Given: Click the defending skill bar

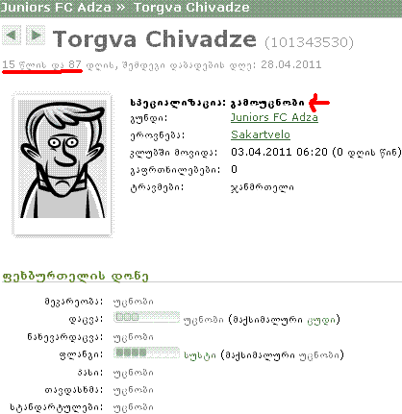Looking at the screenshot, I should [146, 317].
